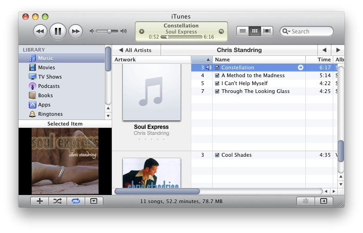
Task: Click the high volume speaker icon
Action: [x=124, y=31]
